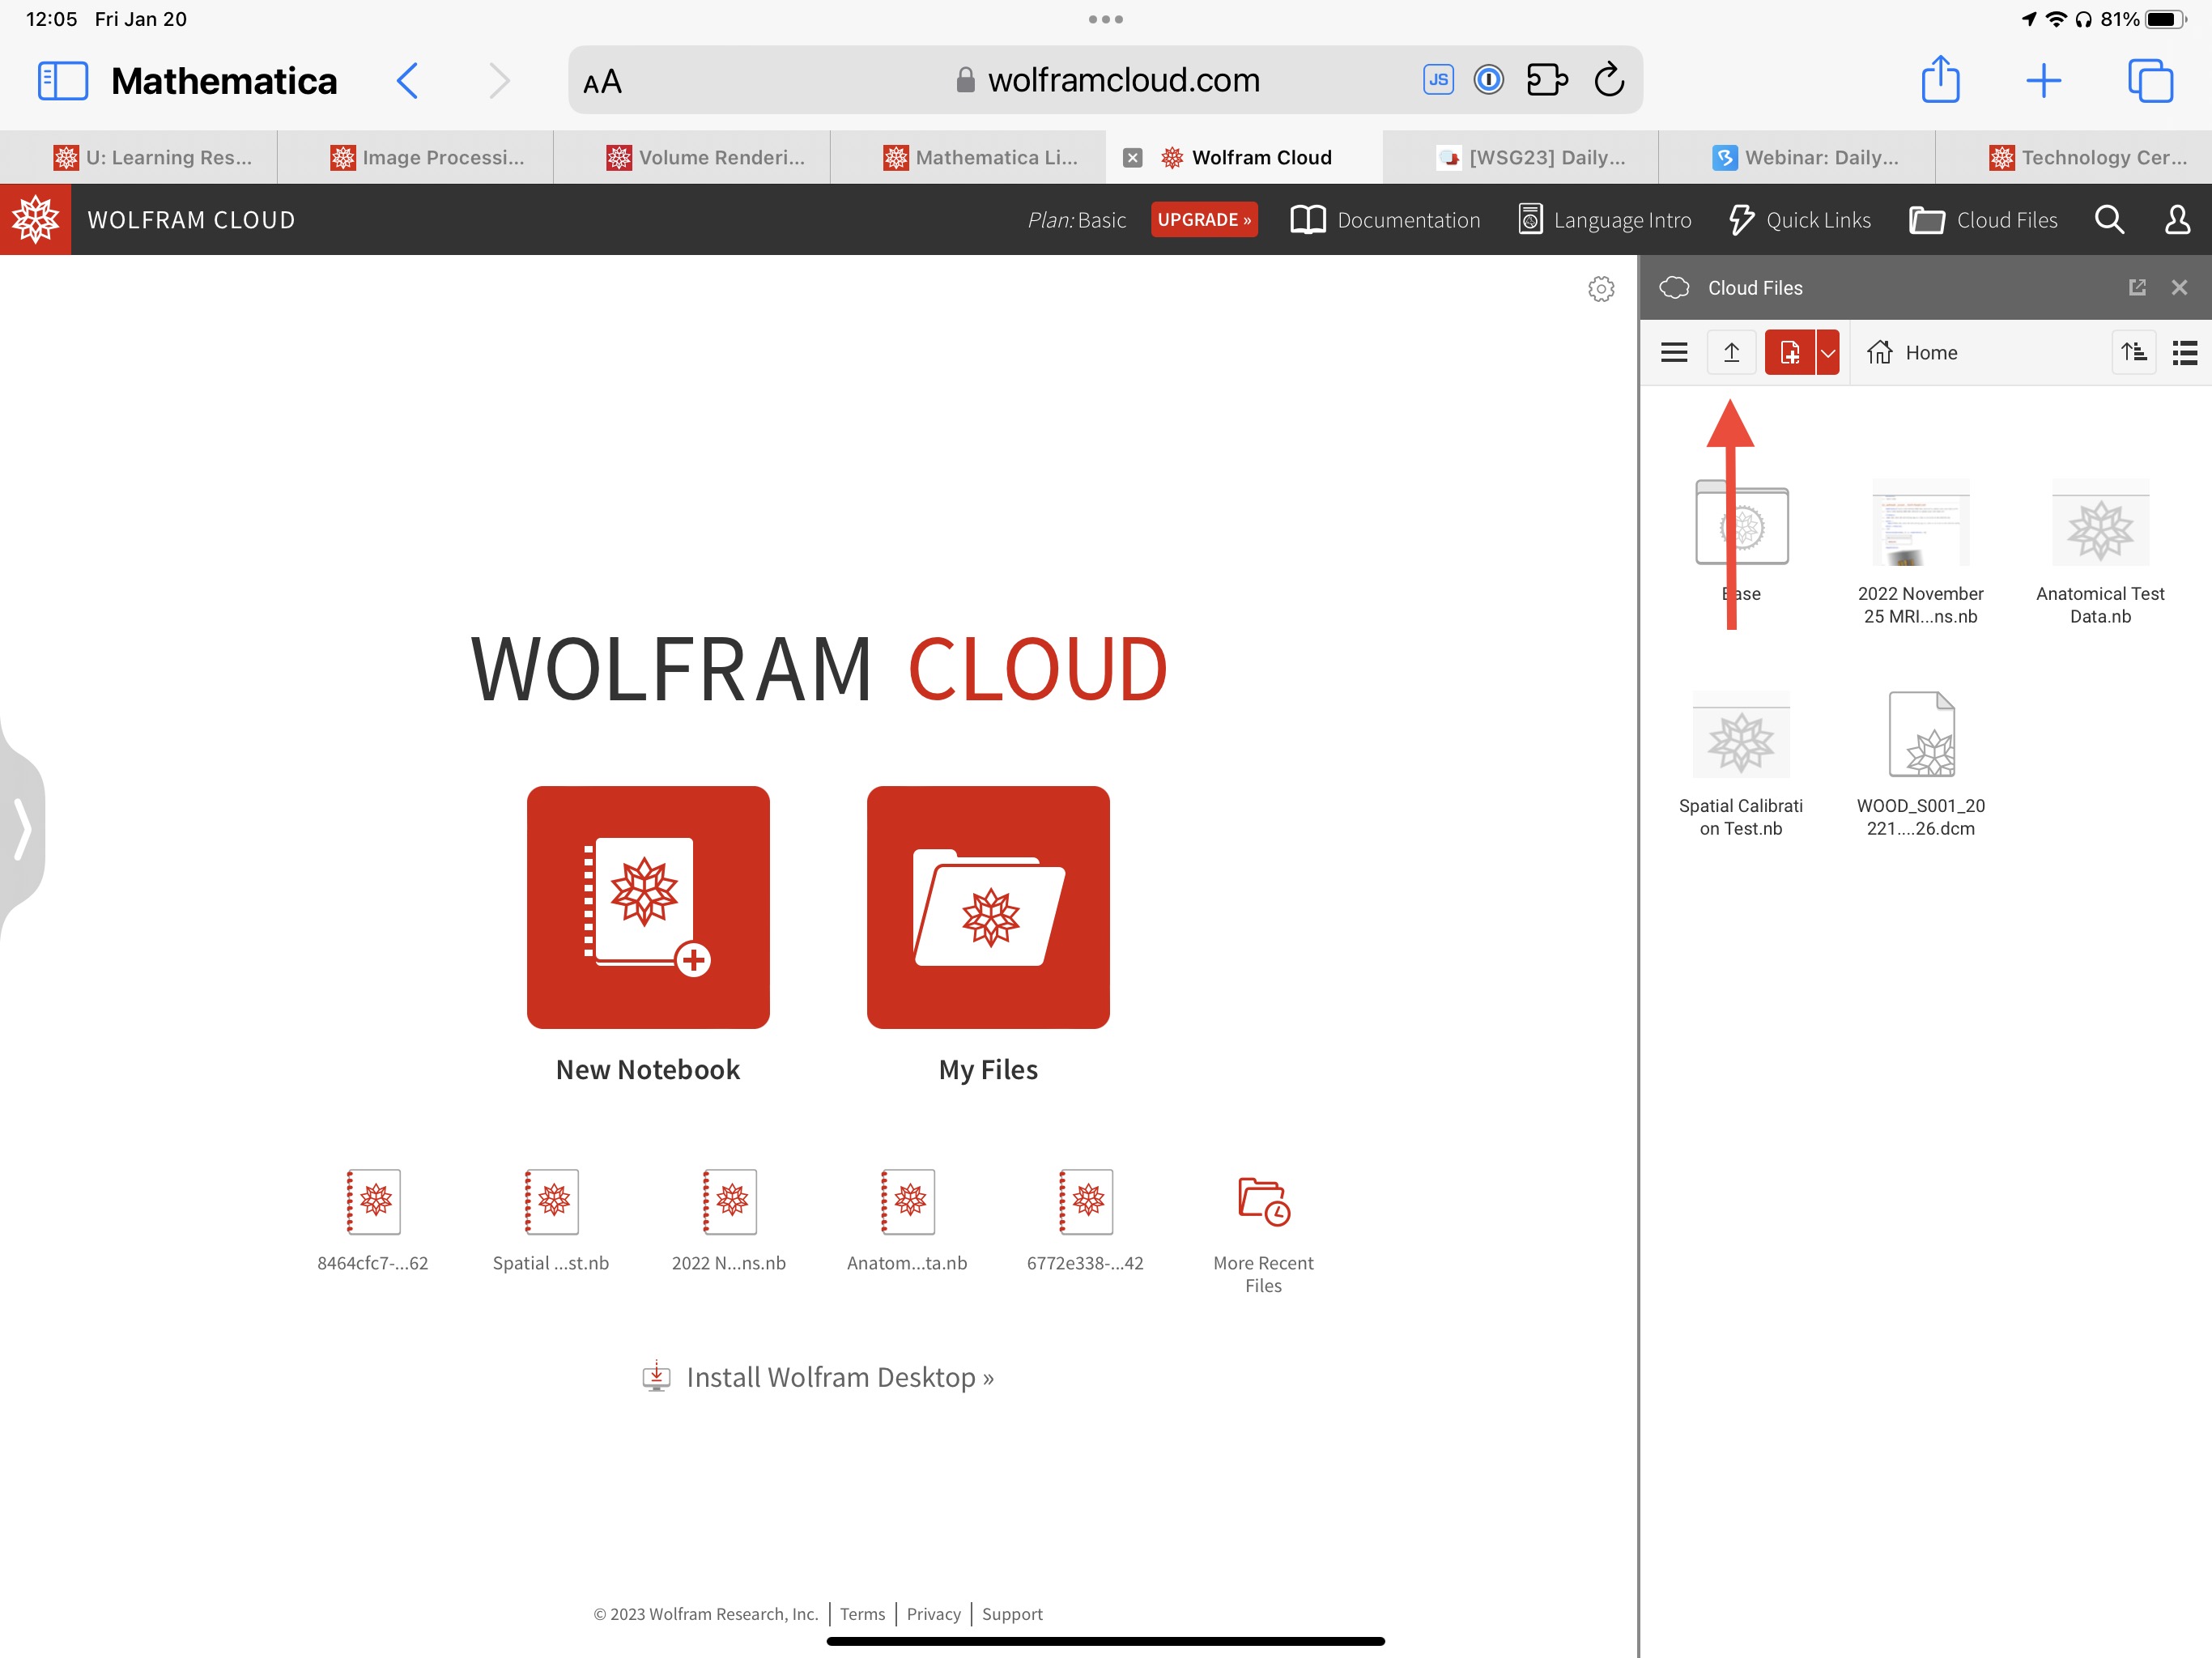The width and height of the screenshot is (2212, 1658).
Task: Select the Quick Links icon
Action: click(x=1740, y=219)
